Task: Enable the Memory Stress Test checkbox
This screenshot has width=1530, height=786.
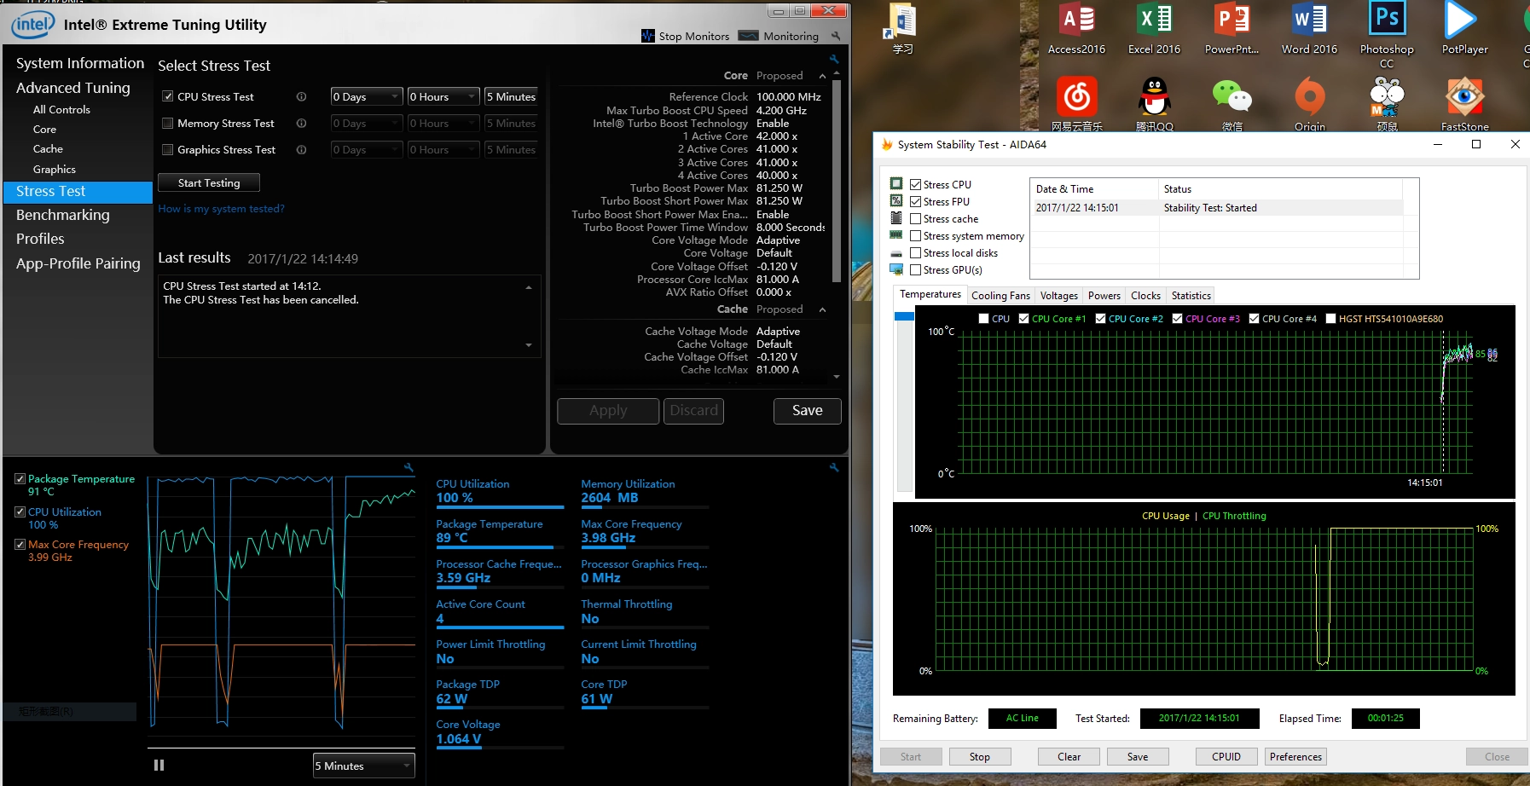Action: pos(168,124)
